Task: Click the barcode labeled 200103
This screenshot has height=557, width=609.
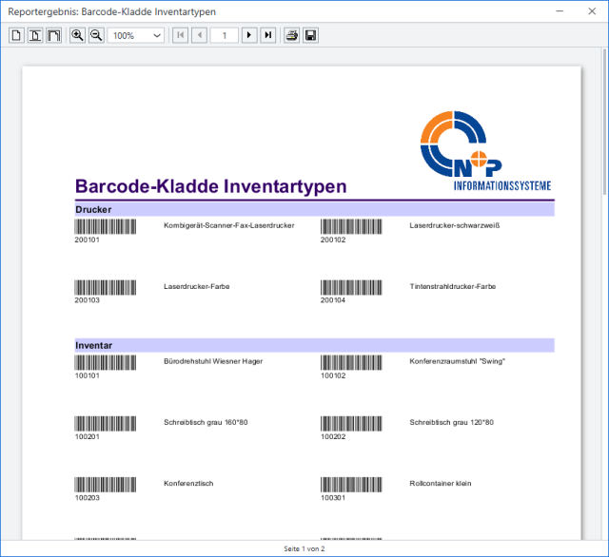Action: tap(106, 287)
